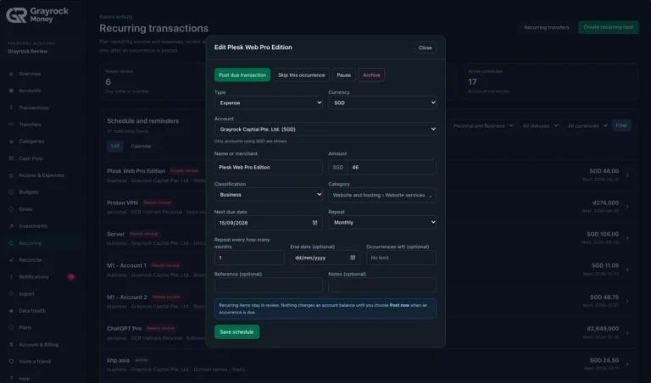Open the All statuses filter dropdown
This screenshot has height=383, width=651.
tap(540, 125)
